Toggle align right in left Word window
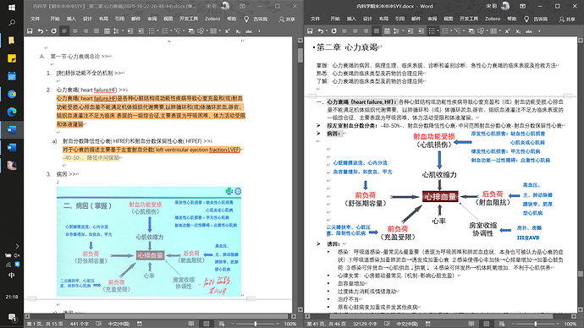 [x=85, y=31]
